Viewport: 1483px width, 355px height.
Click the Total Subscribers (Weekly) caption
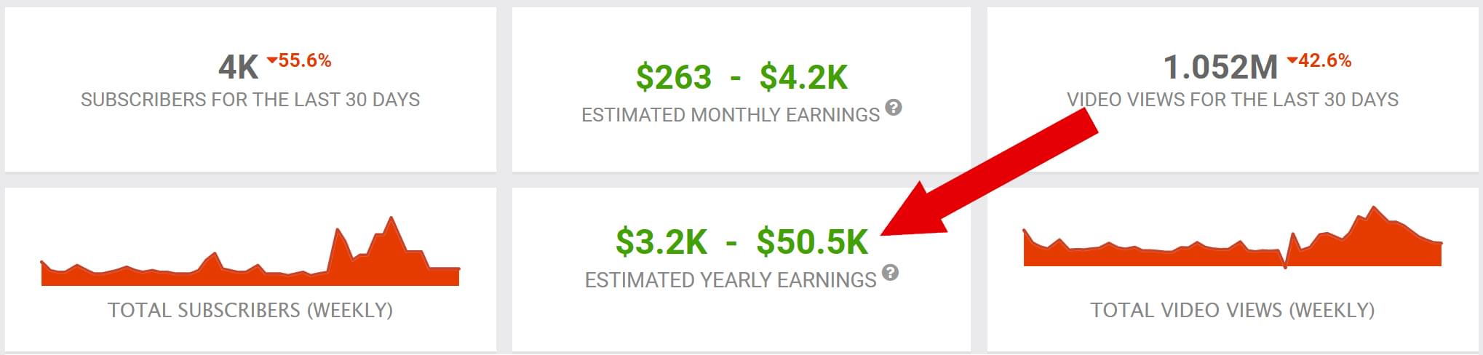(250, 310)
